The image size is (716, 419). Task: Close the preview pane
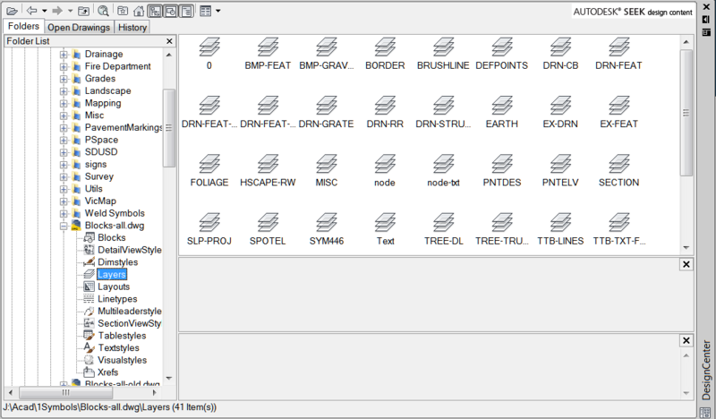[686, 264]
